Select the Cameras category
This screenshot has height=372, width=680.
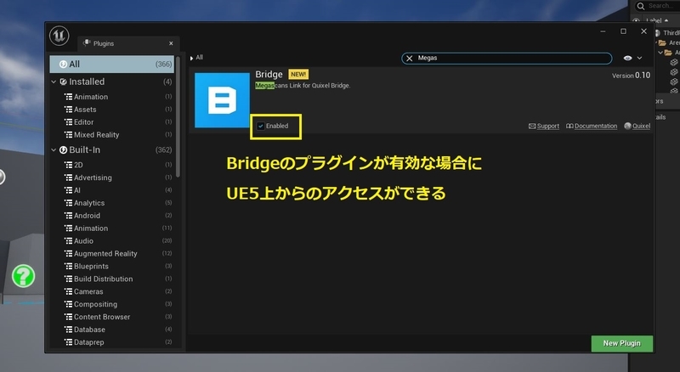coord(113,291)
